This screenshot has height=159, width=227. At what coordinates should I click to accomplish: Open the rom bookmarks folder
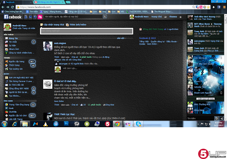[x=94, y=11]
